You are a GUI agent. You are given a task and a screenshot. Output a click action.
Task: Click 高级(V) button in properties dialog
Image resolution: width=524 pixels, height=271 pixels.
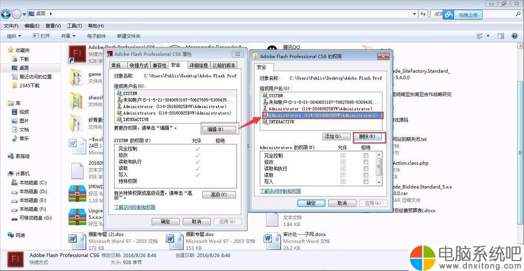coord(219,195)
